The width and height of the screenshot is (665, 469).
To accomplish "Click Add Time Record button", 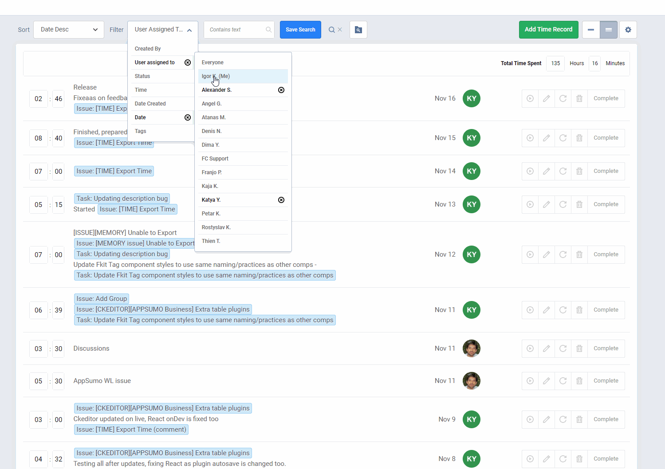I will pos(549,30).
